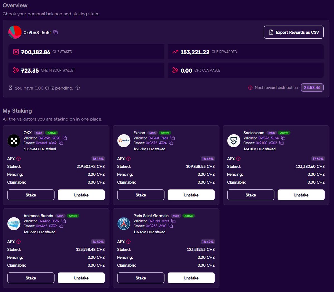This screenshot has width=334, height=292.
Task: Export Rewards as CSV
Action: [294, 32]
